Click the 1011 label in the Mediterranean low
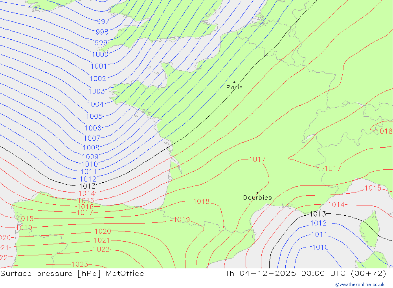This screenshot has height=288, width=393. coord(319,235)
